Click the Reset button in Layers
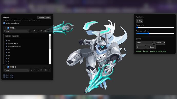 tap(41, 17)
